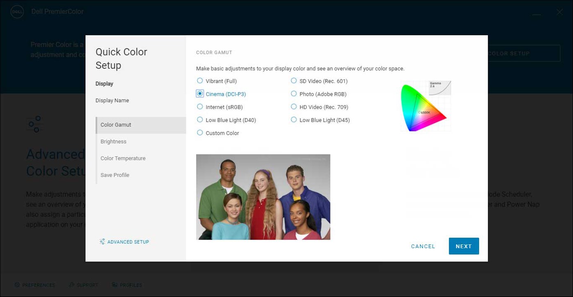Click the Support icon in the footer

click(72, 284)
